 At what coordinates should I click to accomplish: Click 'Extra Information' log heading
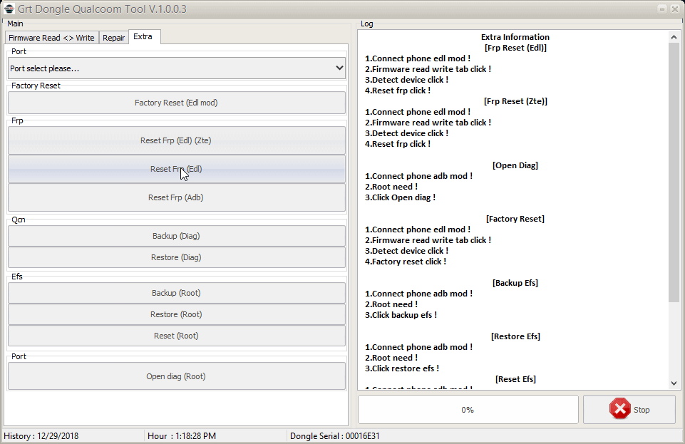pos(515,37)
